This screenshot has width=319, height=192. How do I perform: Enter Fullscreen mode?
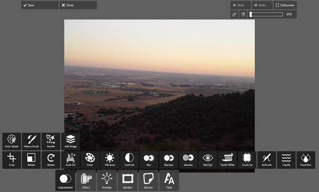pos(285,5)
